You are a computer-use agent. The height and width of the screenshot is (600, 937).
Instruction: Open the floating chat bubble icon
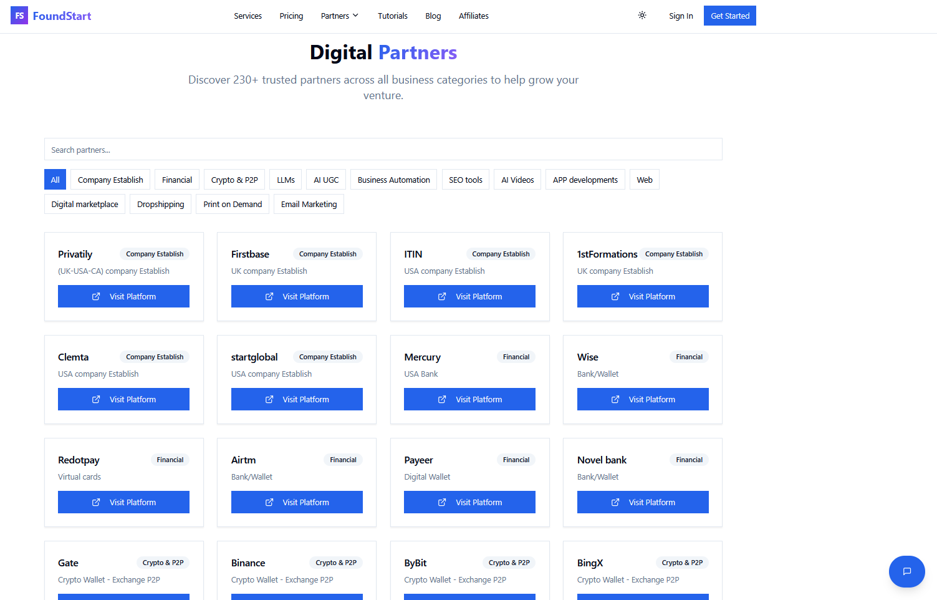coord(907,571)
